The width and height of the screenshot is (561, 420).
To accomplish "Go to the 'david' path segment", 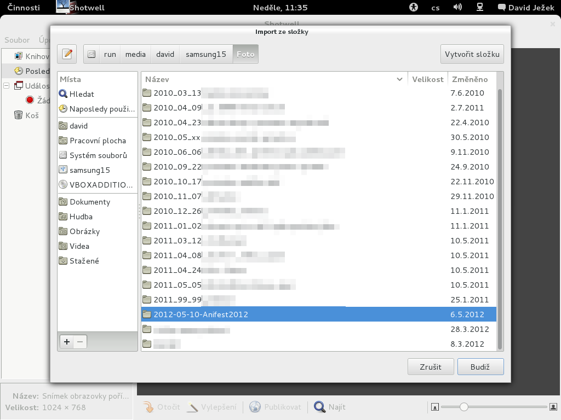I will (x=165, y=54).
